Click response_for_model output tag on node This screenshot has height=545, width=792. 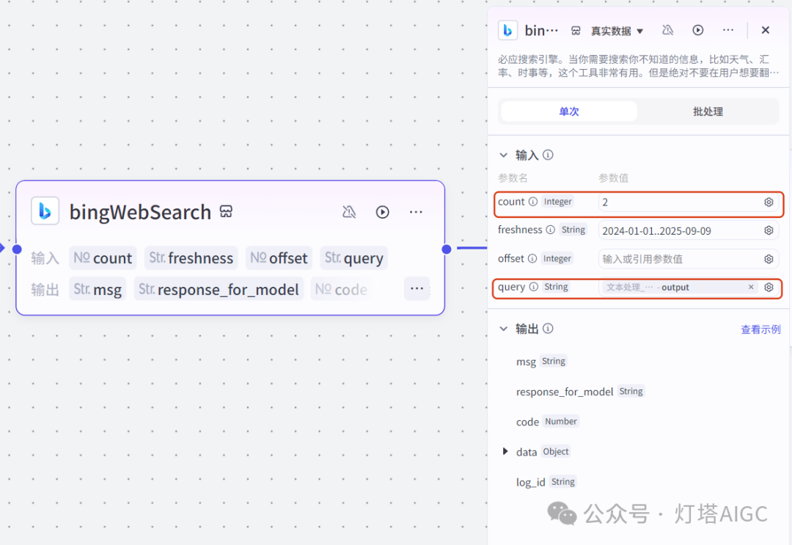point(219,289)
